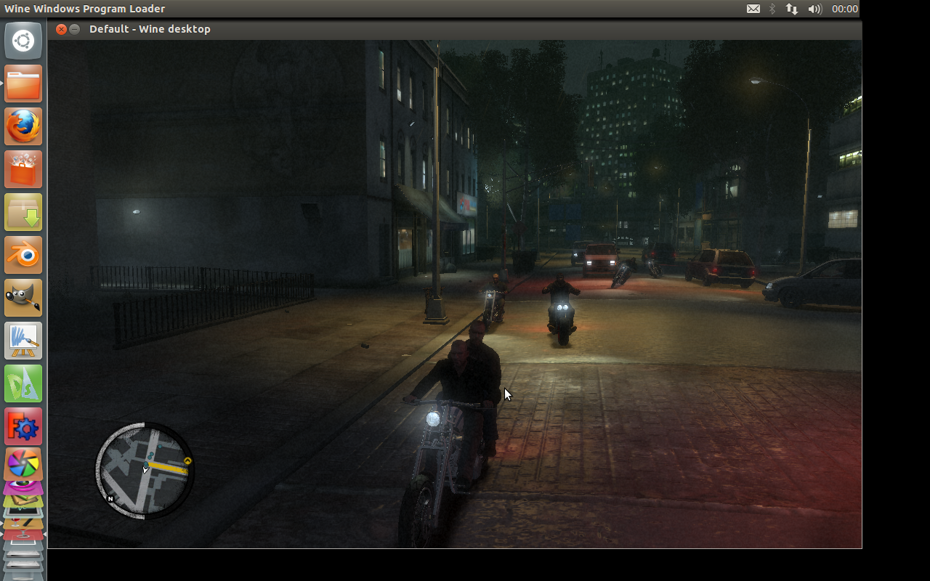Click the Default - Wine desktop title text
The width and height of the screenshot is (930, 581).
coord(150,29)
